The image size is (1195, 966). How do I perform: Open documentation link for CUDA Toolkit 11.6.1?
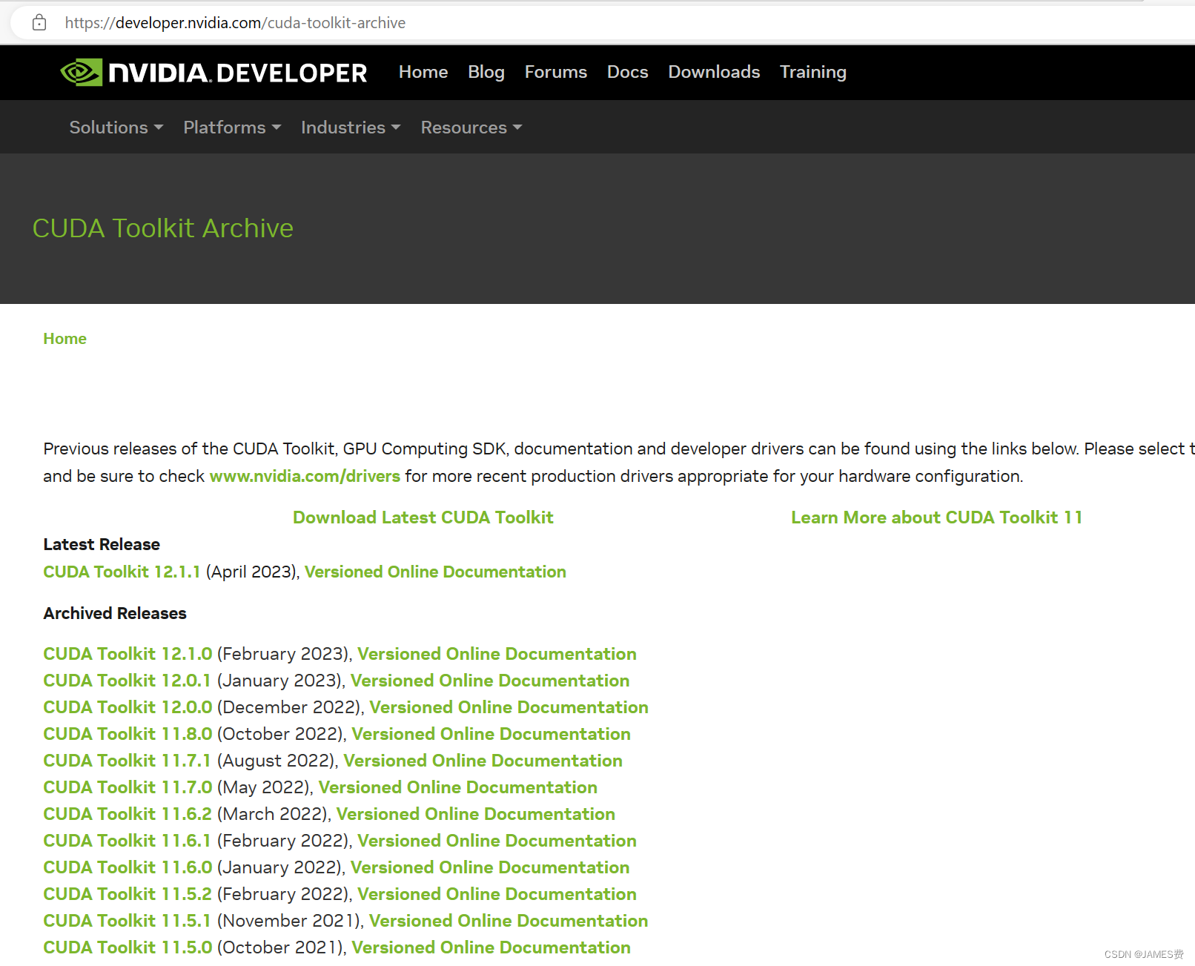(x=497, y=841)
